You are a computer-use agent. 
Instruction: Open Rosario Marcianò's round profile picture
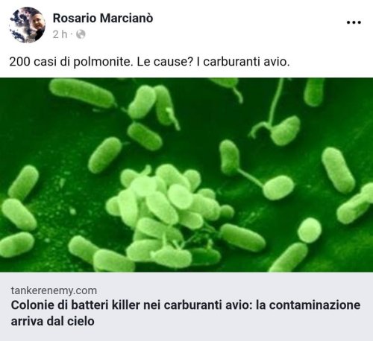pyautogui.click(x=28, y=25)
